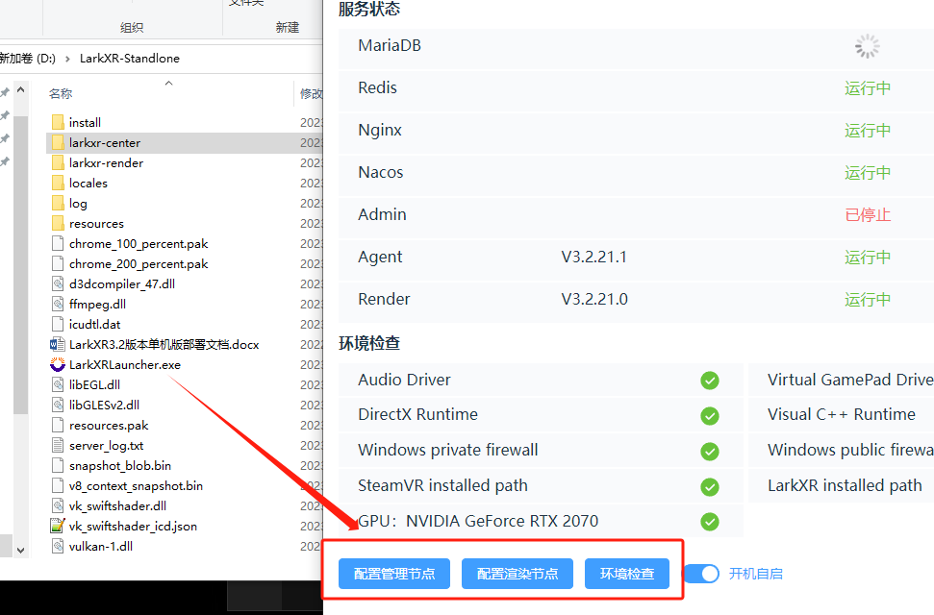Click the Nginx 运行中 status text

(868, 131)
